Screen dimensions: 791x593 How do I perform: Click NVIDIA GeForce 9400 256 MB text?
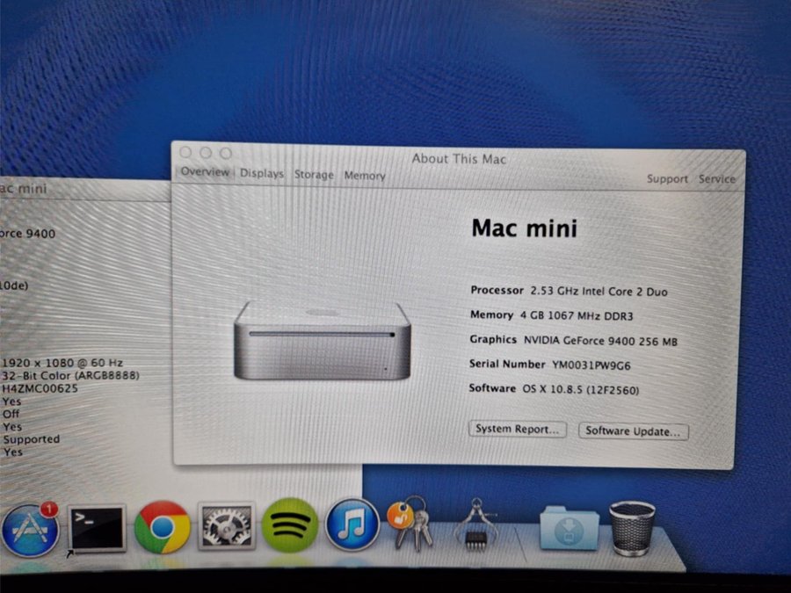(600, 341)
